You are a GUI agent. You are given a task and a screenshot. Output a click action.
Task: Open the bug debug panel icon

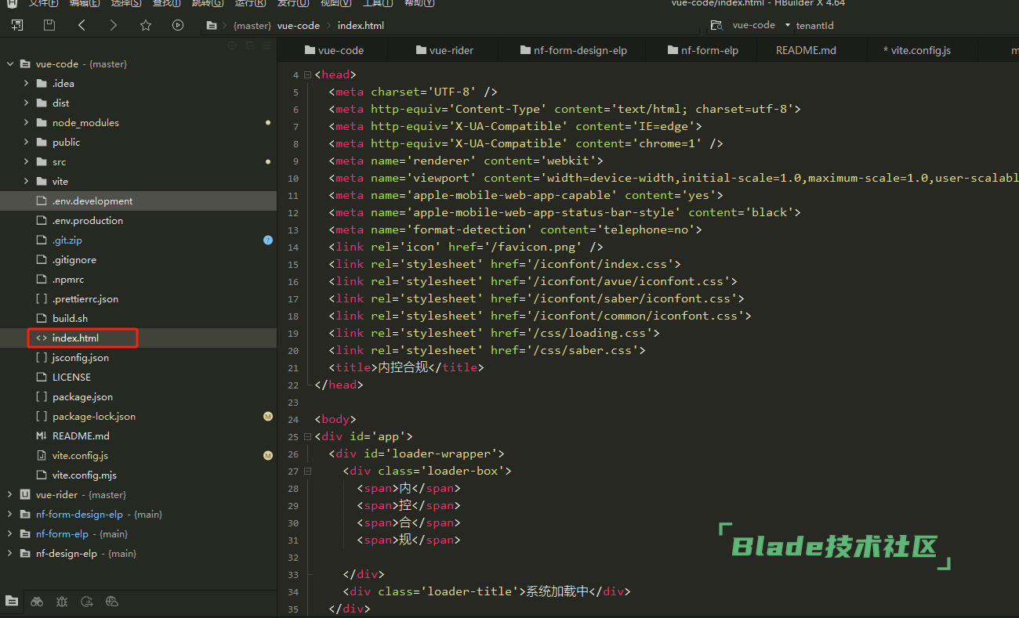(62, 602)
